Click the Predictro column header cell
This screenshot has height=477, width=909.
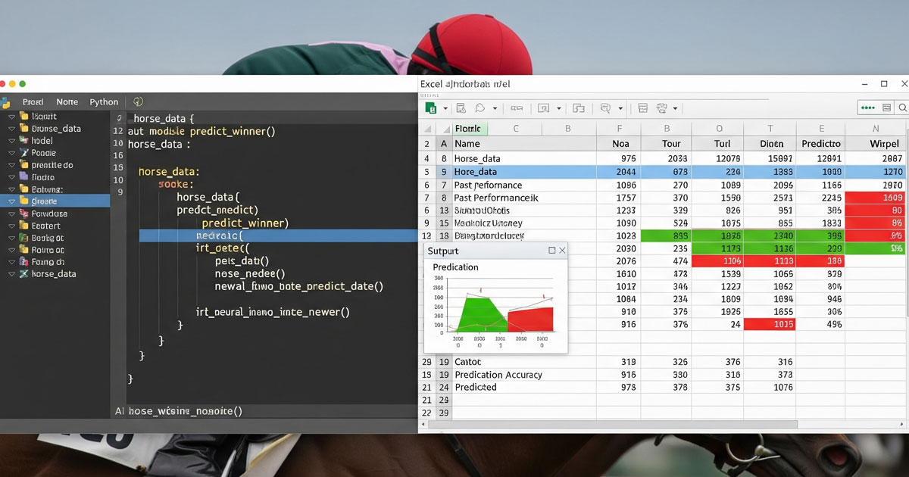pyautogui.click(x=821, y=143)
